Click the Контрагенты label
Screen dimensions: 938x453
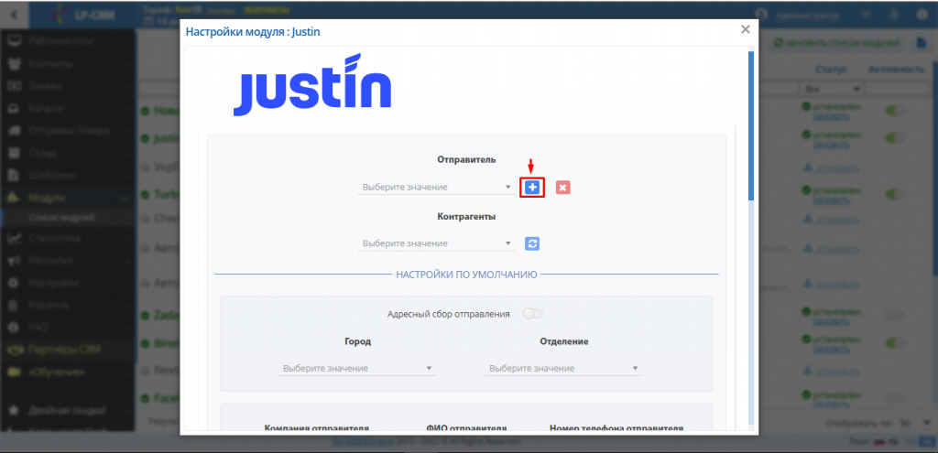tap(466, 216)
